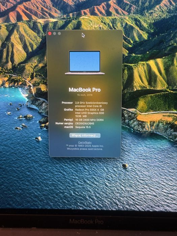Open the Certyfikaty link
Viewport: 177px width, 236px height.
click(x=85, y=142)
